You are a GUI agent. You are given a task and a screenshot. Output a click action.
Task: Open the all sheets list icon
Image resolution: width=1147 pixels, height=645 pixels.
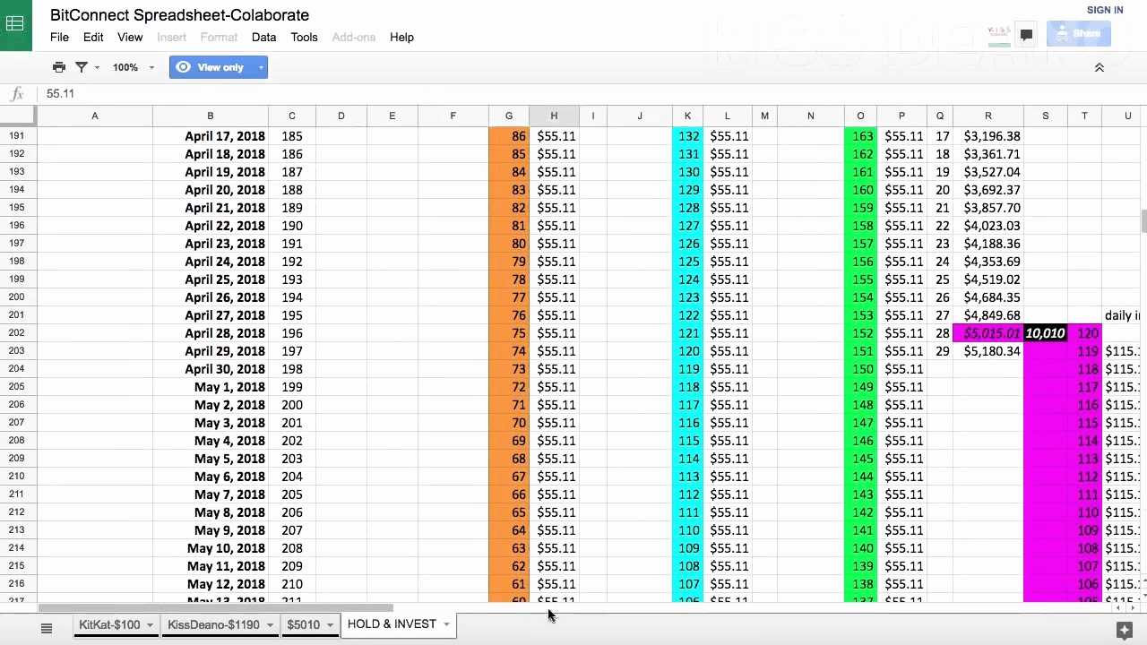(47, 629)
